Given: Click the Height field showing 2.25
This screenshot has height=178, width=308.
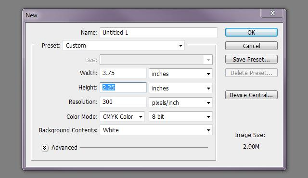Looking at the screenshot, I should coord(123,88).
